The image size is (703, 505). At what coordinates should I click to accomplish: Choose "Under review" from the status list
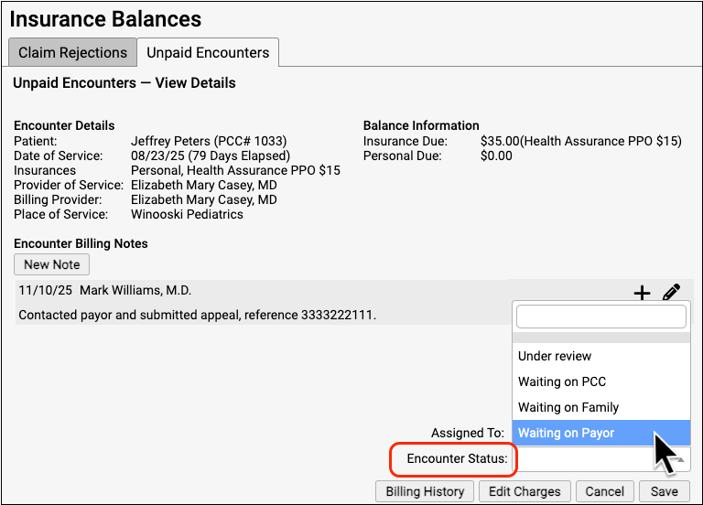click(x=555, y=356)
